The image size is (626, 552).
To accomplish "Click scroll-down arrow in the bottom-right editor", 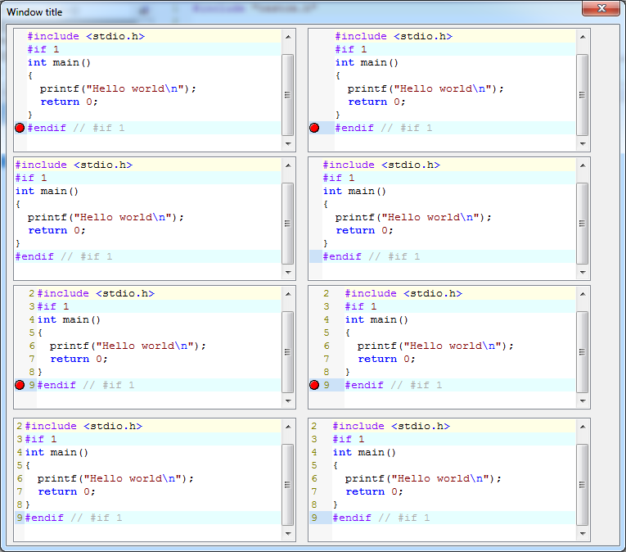I will click(582, 533).
